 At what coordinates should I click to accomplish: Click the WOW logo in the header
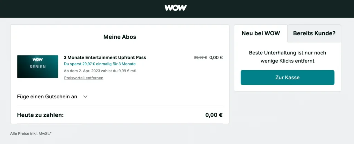(176, 8)
